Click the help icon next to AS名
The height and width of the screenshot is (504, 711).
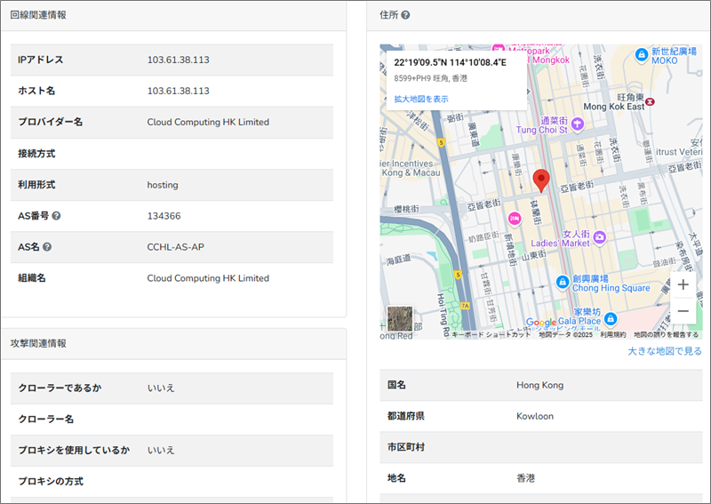[x=47, y=247]
